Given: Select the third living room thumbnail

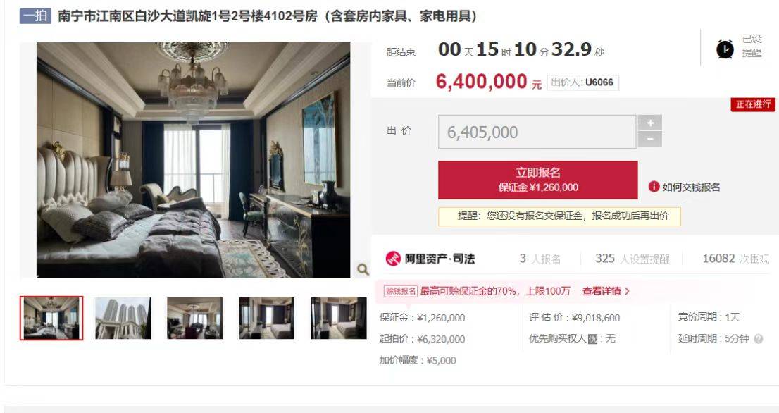Looking at the screenshot, I should tap(194, 318).
